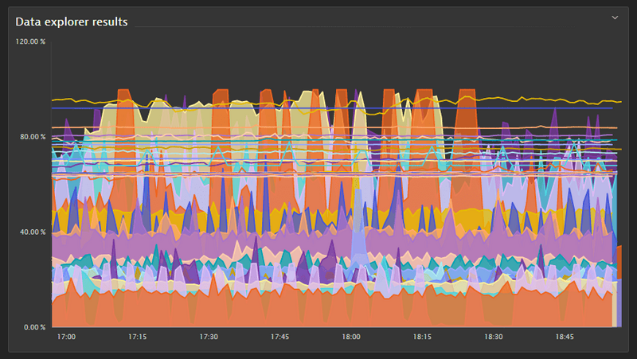Select the 18:15 time axis label
The image size is (637, 359).
pos(422,338)
